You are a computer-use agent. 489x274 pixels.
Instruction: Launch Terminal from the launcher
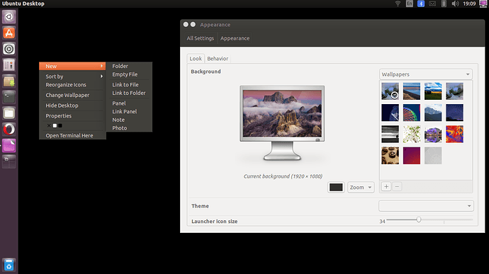9,97
